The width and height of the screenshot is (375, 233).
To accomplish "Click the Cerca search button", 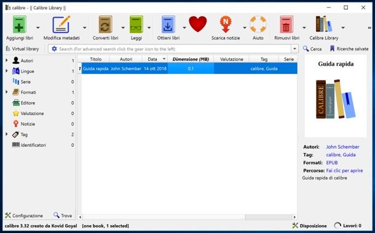I will [x=312, y=49].
